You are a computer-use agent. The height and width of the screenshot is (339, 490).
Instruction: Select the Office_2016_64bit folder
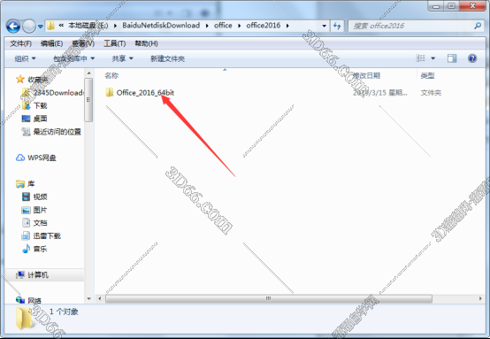coord(140,93)
